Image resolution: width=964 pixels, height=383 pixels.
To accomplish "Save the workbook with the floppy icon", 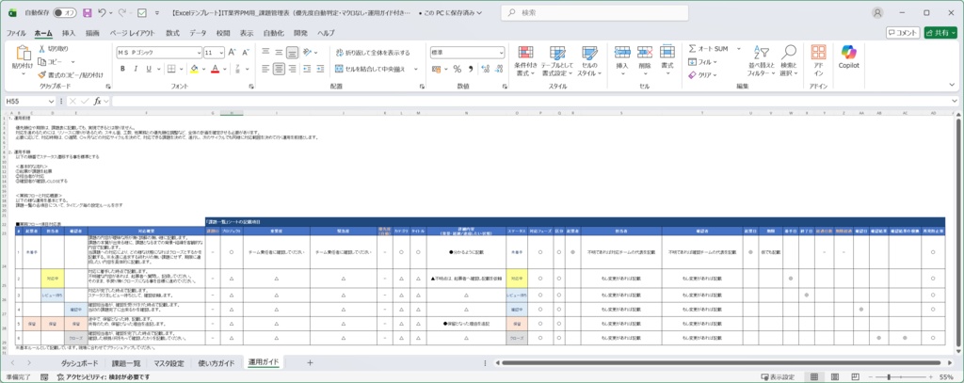I will [87, 12].
